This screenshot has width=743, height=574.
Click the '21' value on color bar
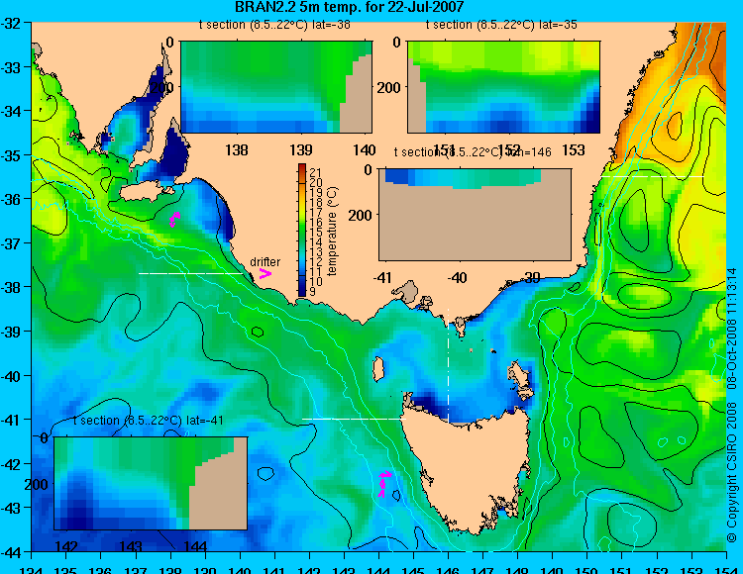pyautogui.click(x=316, y=173)
